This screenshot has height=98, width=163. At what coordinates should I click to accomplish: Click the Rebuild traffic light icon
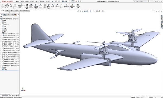coord(76,1)
